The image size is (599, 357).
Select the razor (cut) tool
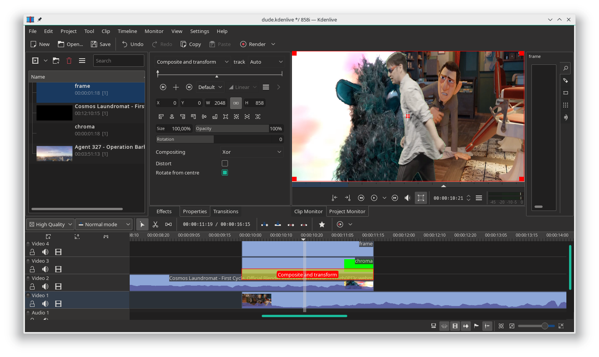click(155, 224)
